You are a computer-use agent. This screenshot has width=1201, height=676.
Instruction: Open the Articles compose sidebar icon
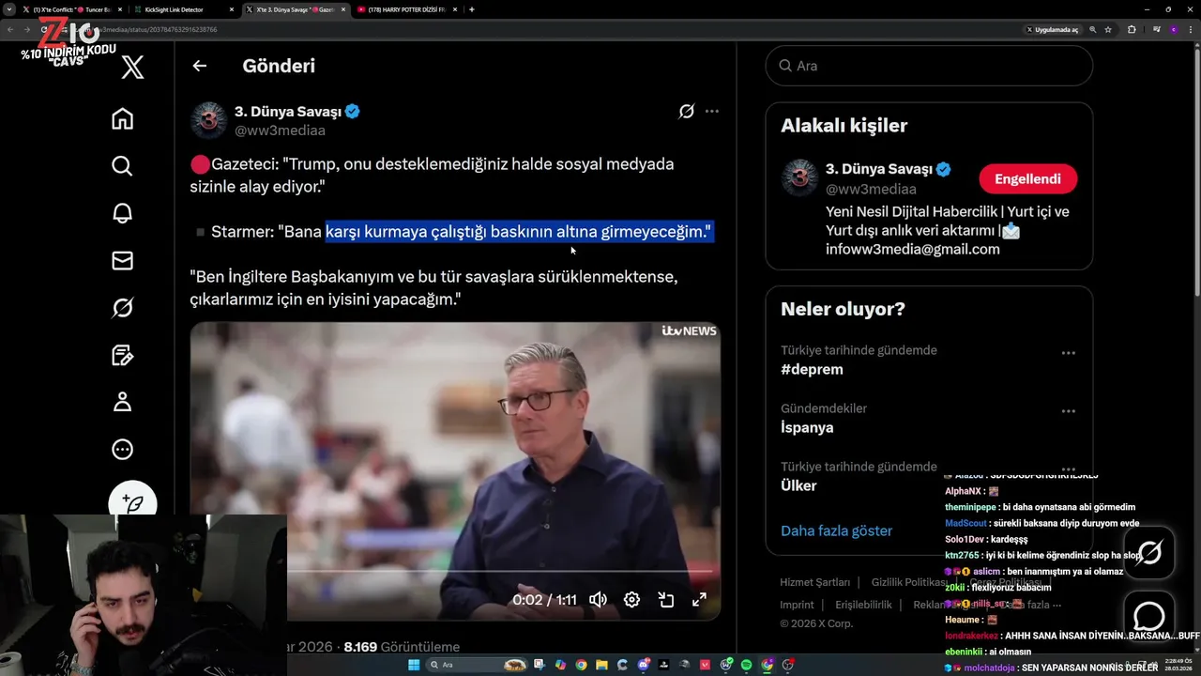[x=122, y=355]
